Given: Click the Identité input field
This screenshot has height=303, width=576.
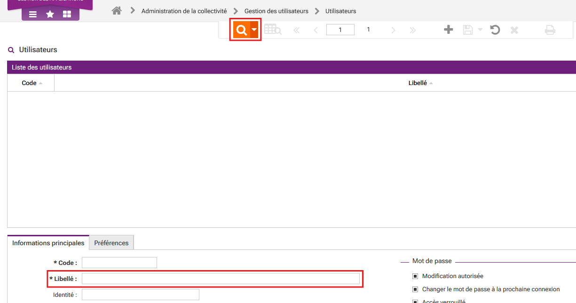Looking at the screenshot, I should pos(141,295).
